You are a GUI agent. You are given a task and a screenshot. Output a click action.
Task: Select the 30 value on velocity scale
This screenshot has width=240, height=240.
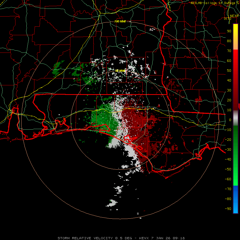[x=229, y=90]
